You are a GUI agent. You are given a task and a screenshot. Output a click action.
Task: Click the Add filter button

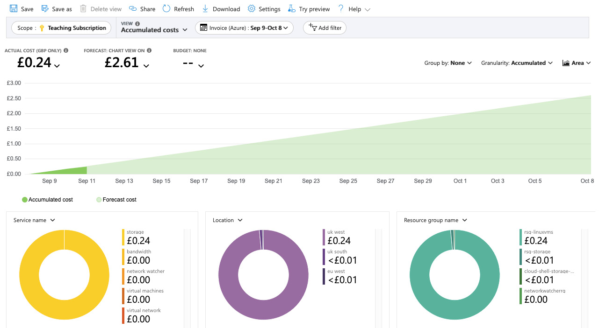click(325, 28)
